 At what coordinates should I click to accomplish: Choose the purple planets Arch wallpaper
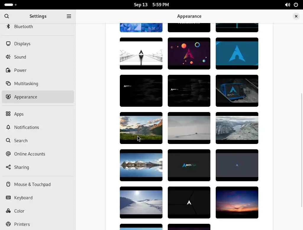[x=189, y=54]
